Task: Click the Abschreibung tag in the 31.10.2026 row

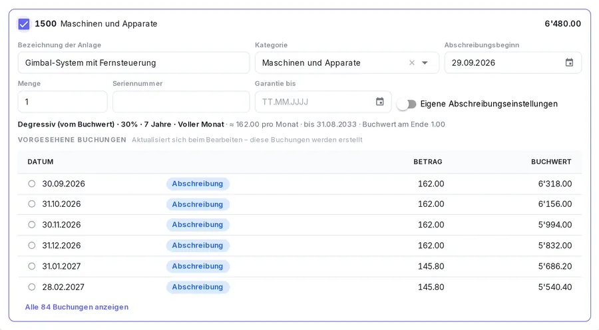Action: [x=198, y=204]
